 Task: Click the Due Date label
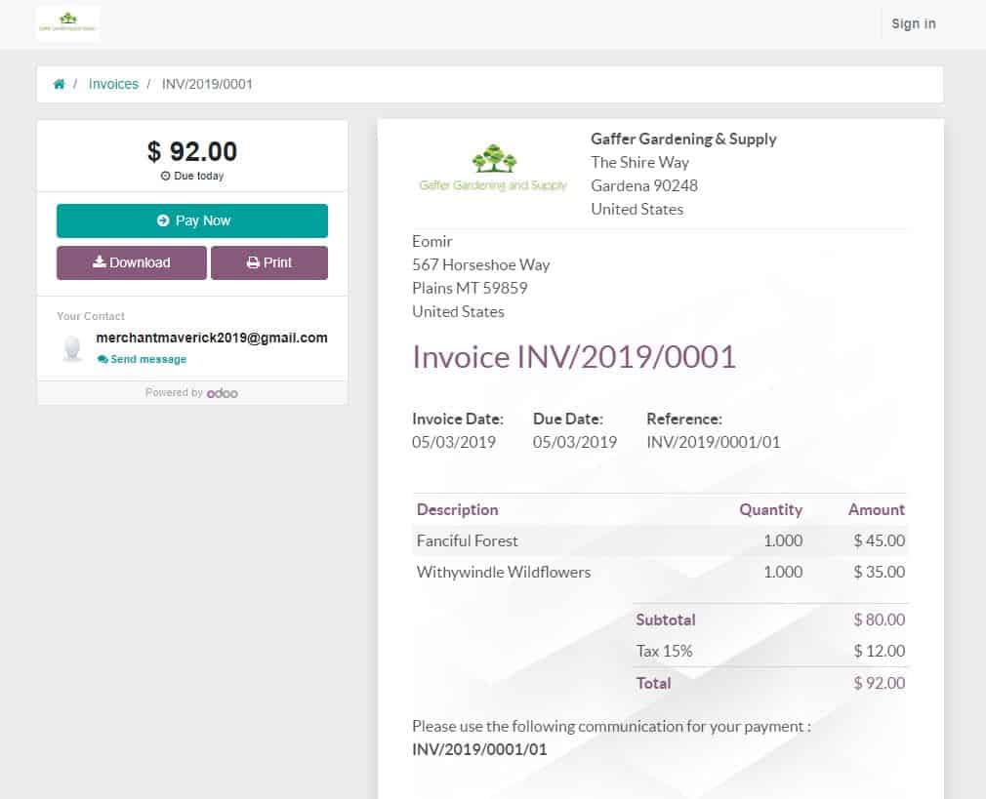tap(568, 419)
